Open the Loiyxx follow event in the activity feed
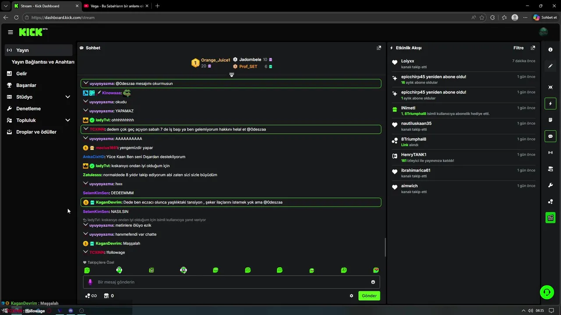This screenshot has height=315, width=561. (x=464, y=64)
